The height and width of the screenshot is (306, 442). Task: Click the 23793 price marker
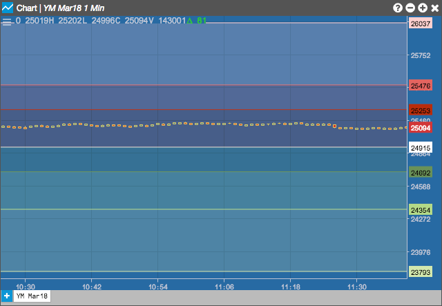421,272
